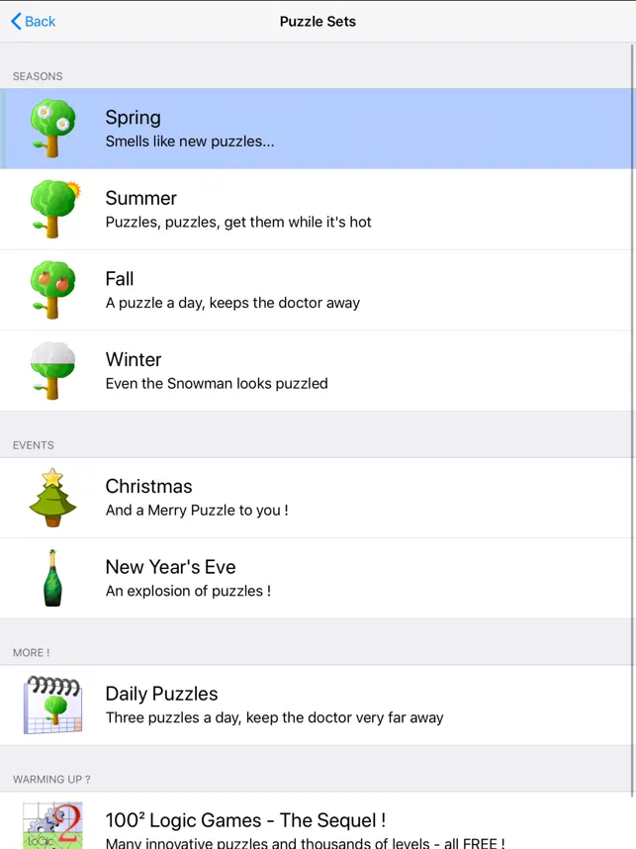Viewport: 636px width, 849px height.
Task: Select the Christmas event puzzles title
Action: pos(148,486)
